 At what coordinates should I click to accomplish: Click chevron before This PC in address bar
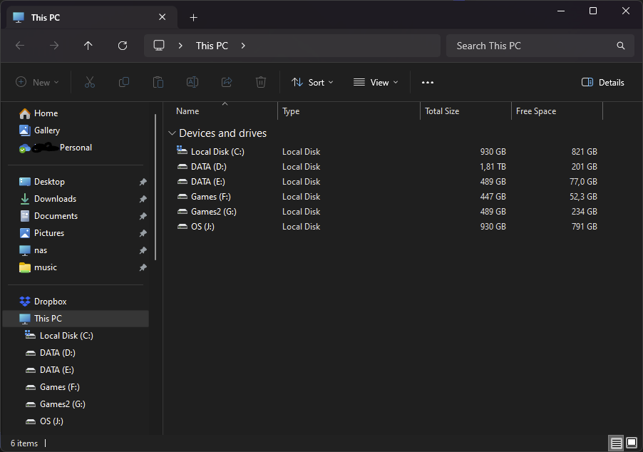tap(180, 46)
